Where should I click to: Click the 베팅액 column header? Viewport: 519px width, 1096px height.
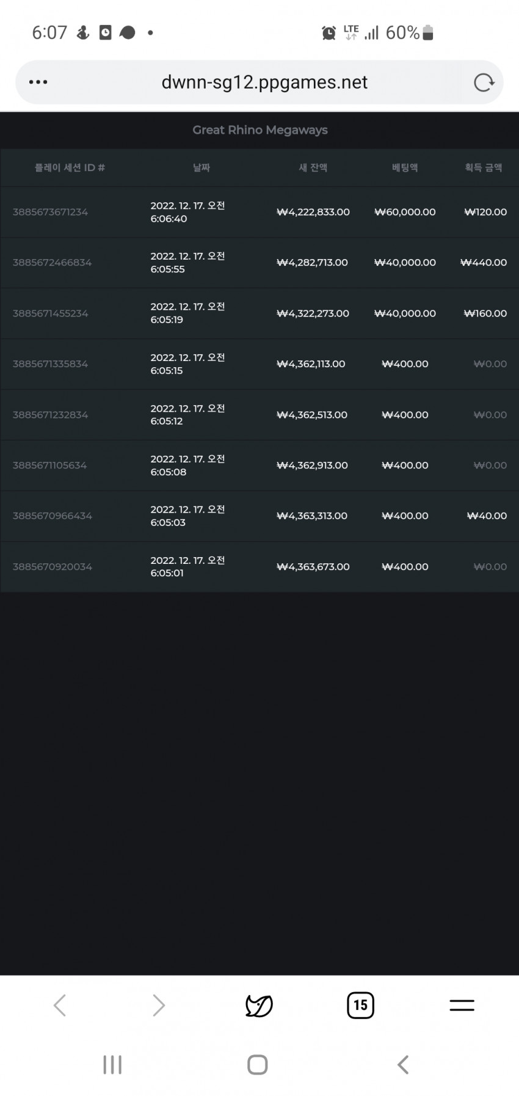point(405,167)
